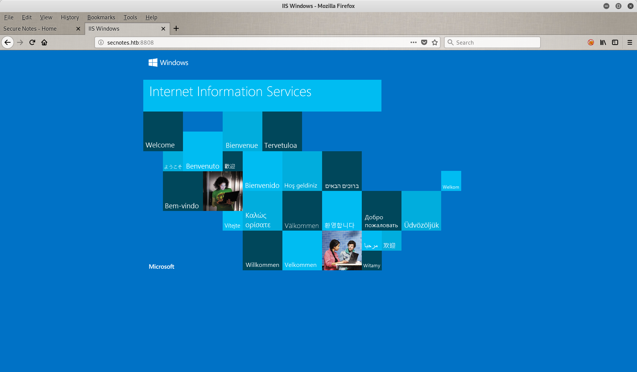Save the page to Pocket
This screenshot has height=372, width=637.
424,42
